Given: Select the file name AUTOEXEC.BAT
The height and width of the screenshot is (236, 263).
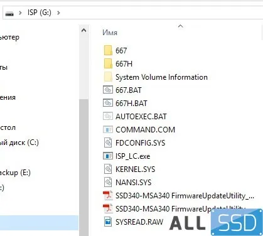Looking at the screenshot, I should (x=141, y=117).
